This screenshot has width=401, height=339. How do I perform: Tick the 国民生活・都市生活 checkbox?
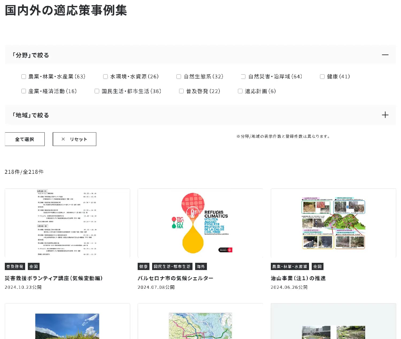point(97,91)
